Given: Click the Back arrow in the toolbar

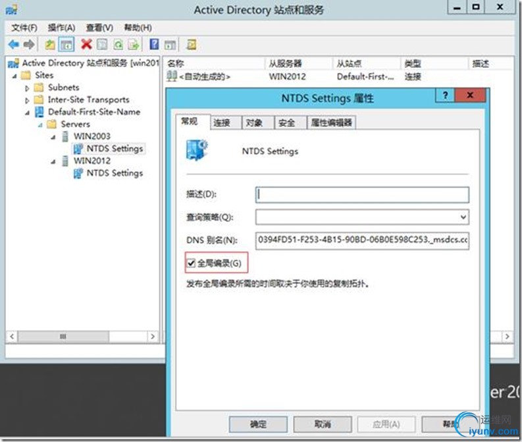Looking at the screenshot, I should pyautogui.click(x=14, y=44).
